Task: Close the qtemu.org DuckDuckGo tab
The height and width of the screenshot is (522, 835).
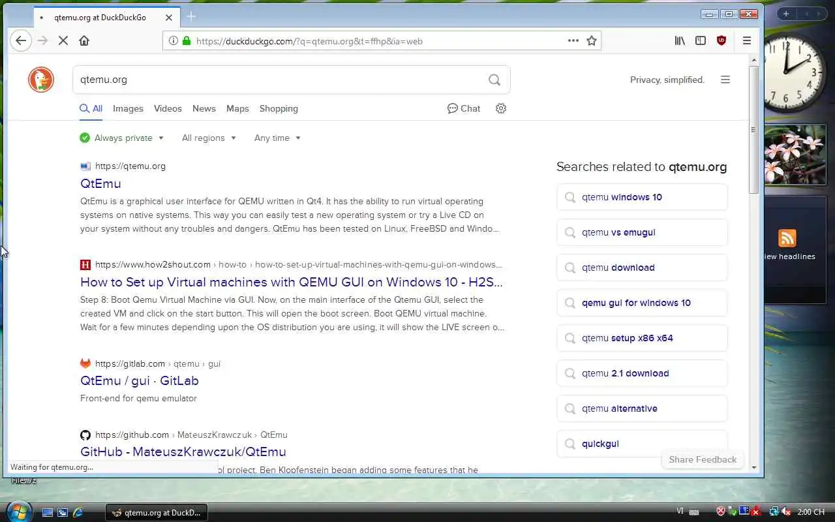Action: tap(168, 18)
